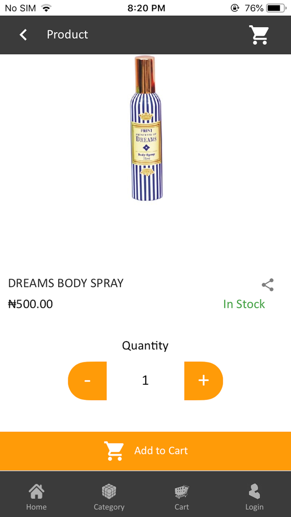This screenshot has width=291, height=517.
Task: Share the product via share icon
Action: pos(268,285)
